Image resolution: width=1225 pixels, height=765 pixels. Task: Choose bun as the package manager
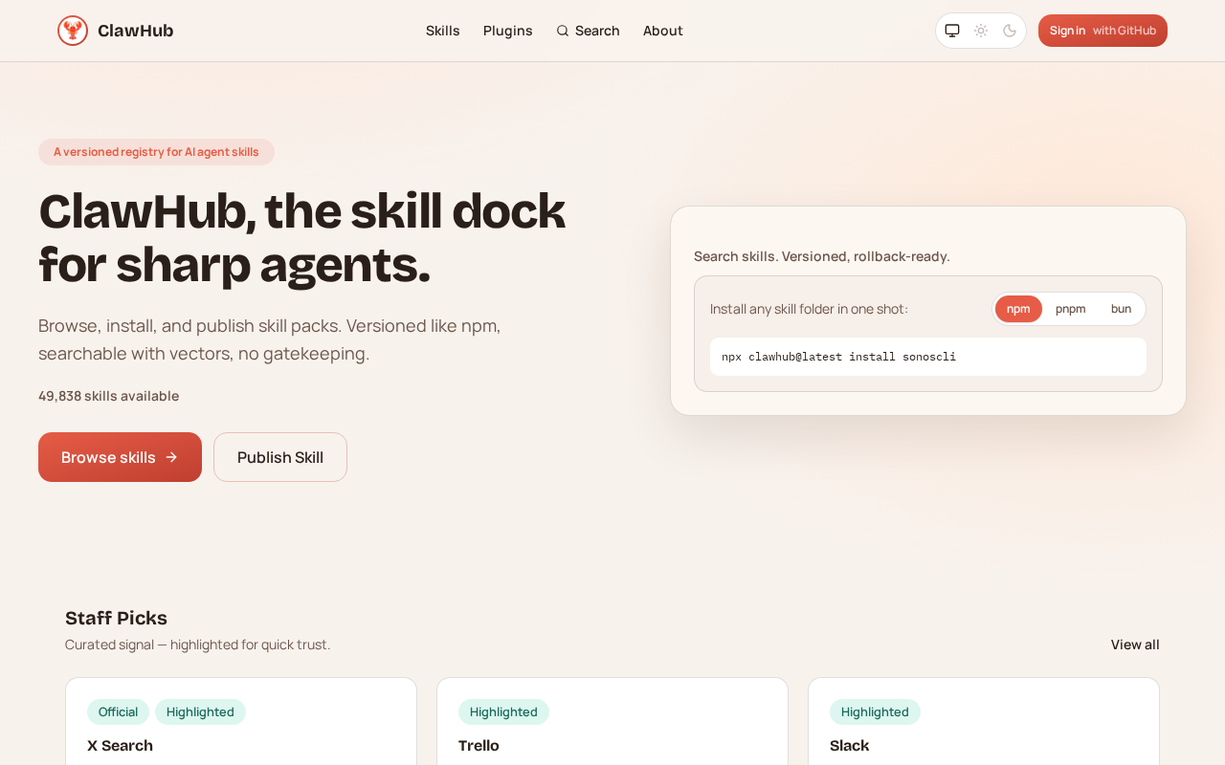[x=1120, y=308]
